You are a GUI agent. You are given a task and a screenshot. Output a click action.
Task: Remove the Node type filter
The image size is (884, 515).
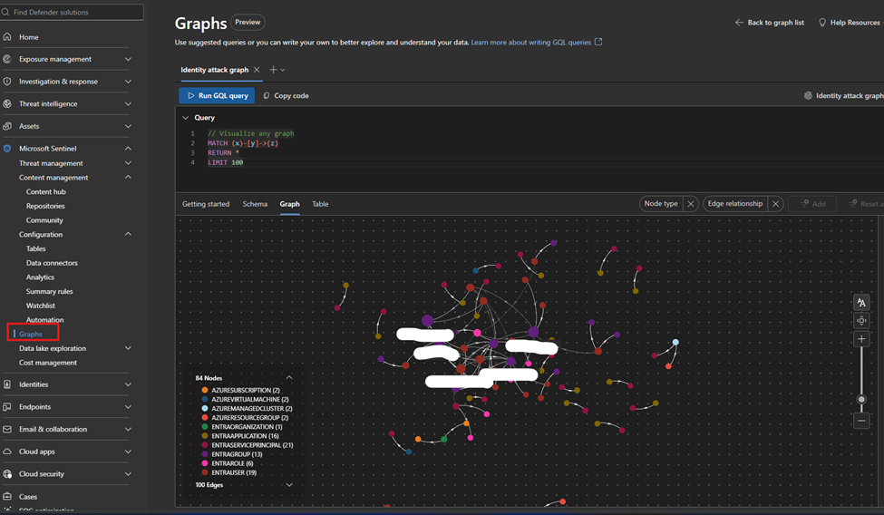(x=691, y=204)
